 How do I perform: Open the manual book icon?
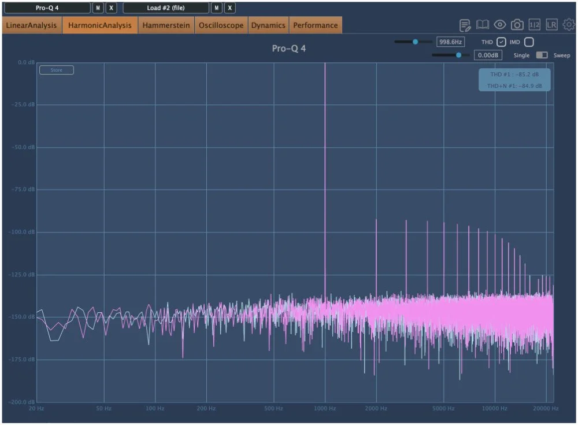pyautogui.click(x=483, y=25)
